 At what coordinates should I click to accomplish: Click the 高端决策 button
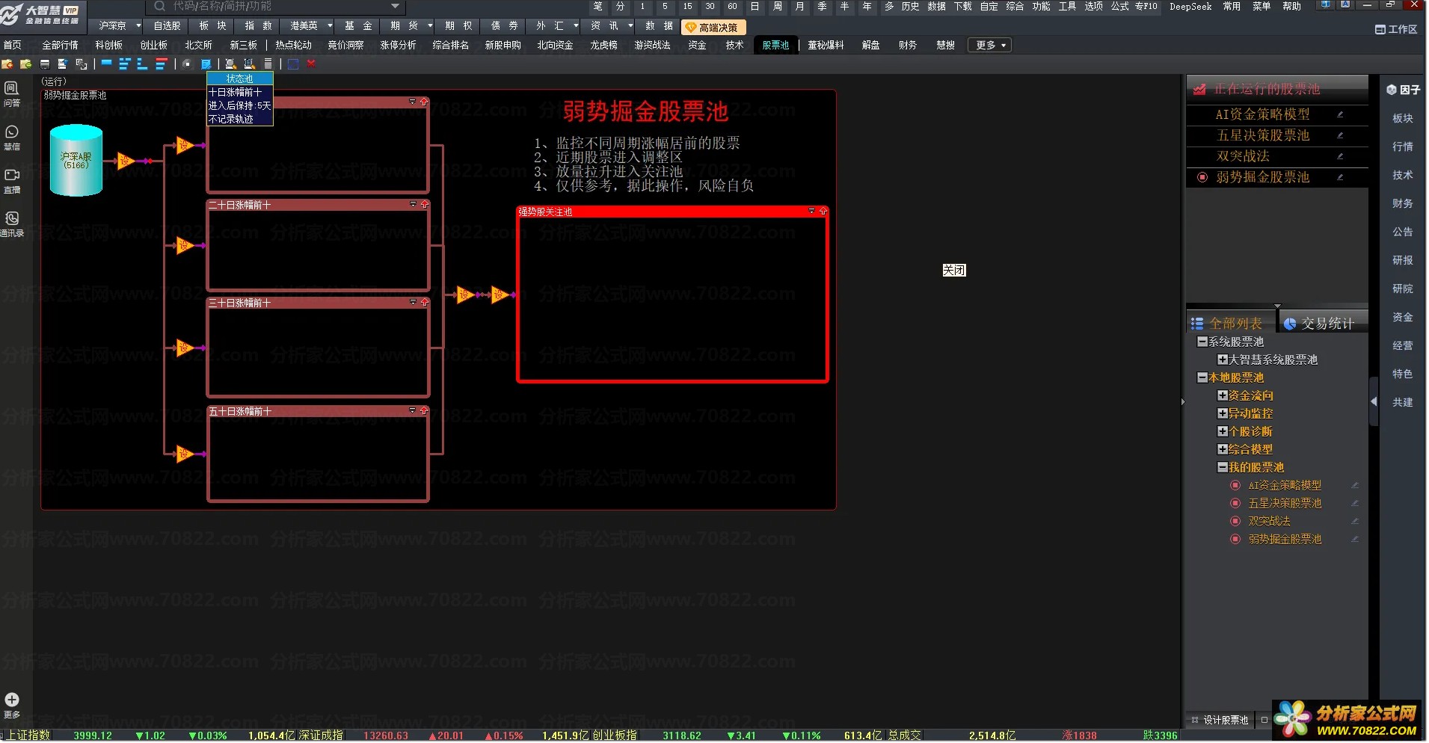[x=713, y=28]
